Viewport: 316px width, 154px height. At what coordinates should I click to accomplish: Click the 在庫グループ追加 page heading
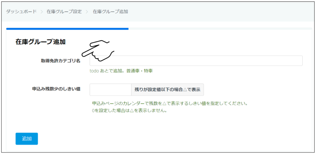coord(40,42)
